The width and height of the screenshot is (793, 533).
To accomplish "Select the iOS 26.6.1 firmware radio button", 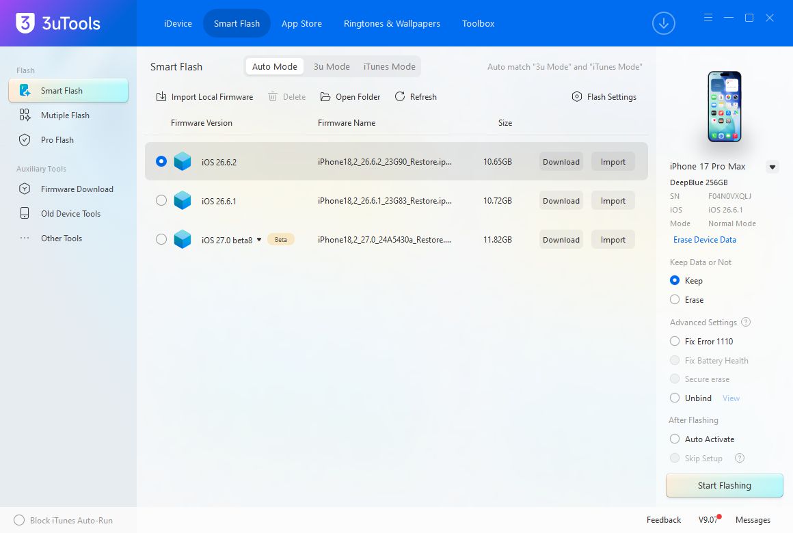I will (161, 200).
